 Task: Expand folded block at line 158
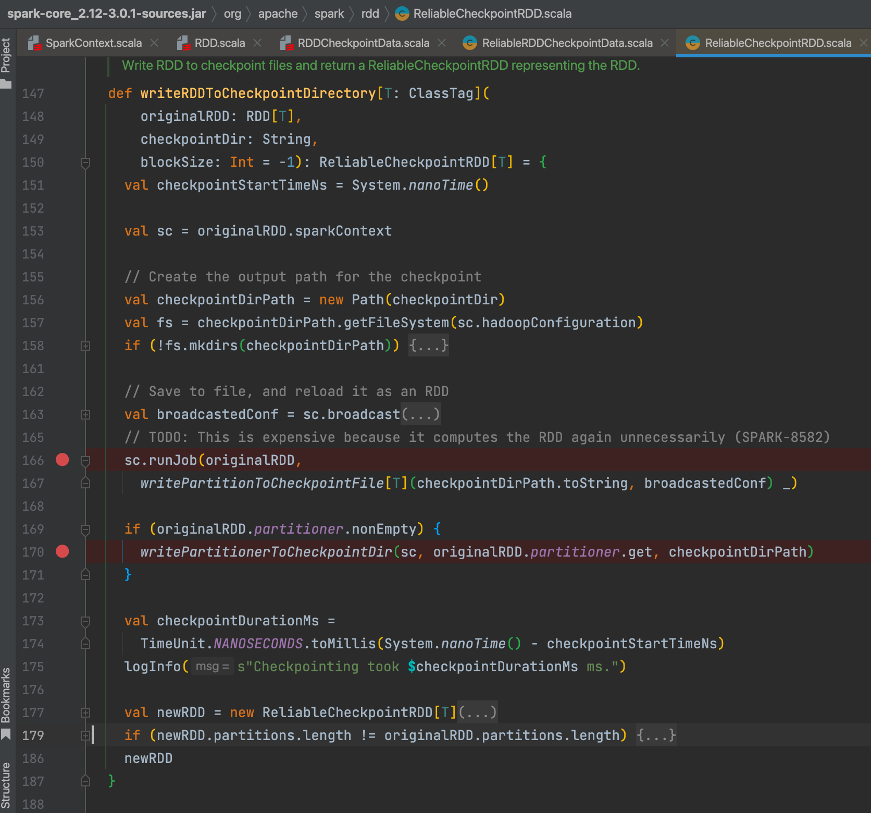85,346
